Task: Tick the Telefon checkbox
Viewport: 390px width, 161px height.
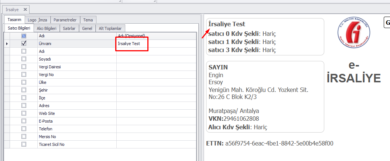Action: (x=24, y=129)
